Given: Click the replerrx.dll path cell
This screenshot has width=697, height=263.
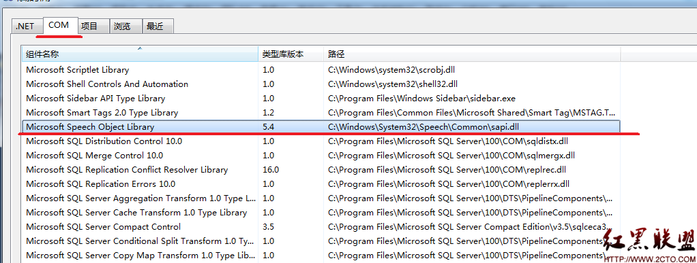Looking at the screenshot, I should tap(449, 183).
